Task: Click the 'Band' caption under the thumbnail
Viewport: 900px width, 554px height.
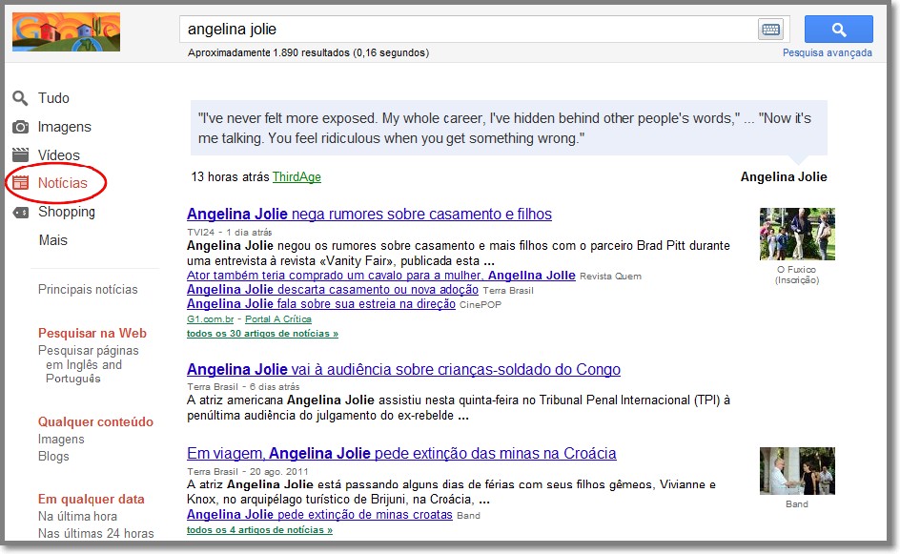Action: 797,504
